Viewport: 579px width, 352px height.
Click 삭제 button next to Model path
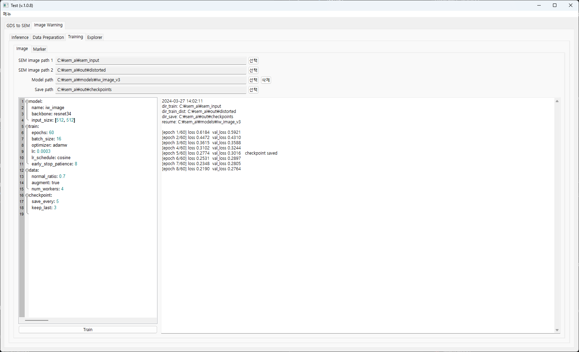pyautogui.click(x=266, y=80)
